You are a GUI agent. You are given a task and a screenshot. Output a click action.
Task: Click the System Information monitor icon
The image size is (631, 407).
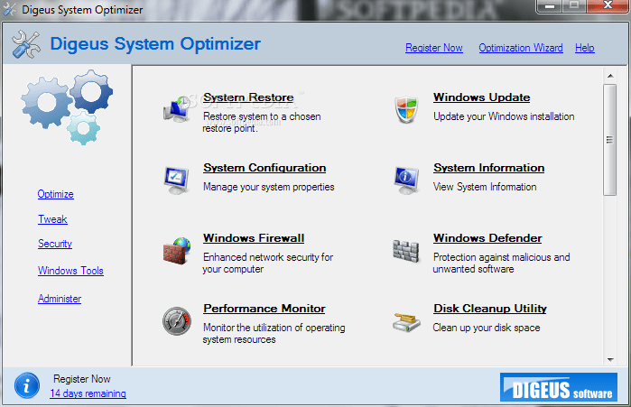click(x=406, y=180)
